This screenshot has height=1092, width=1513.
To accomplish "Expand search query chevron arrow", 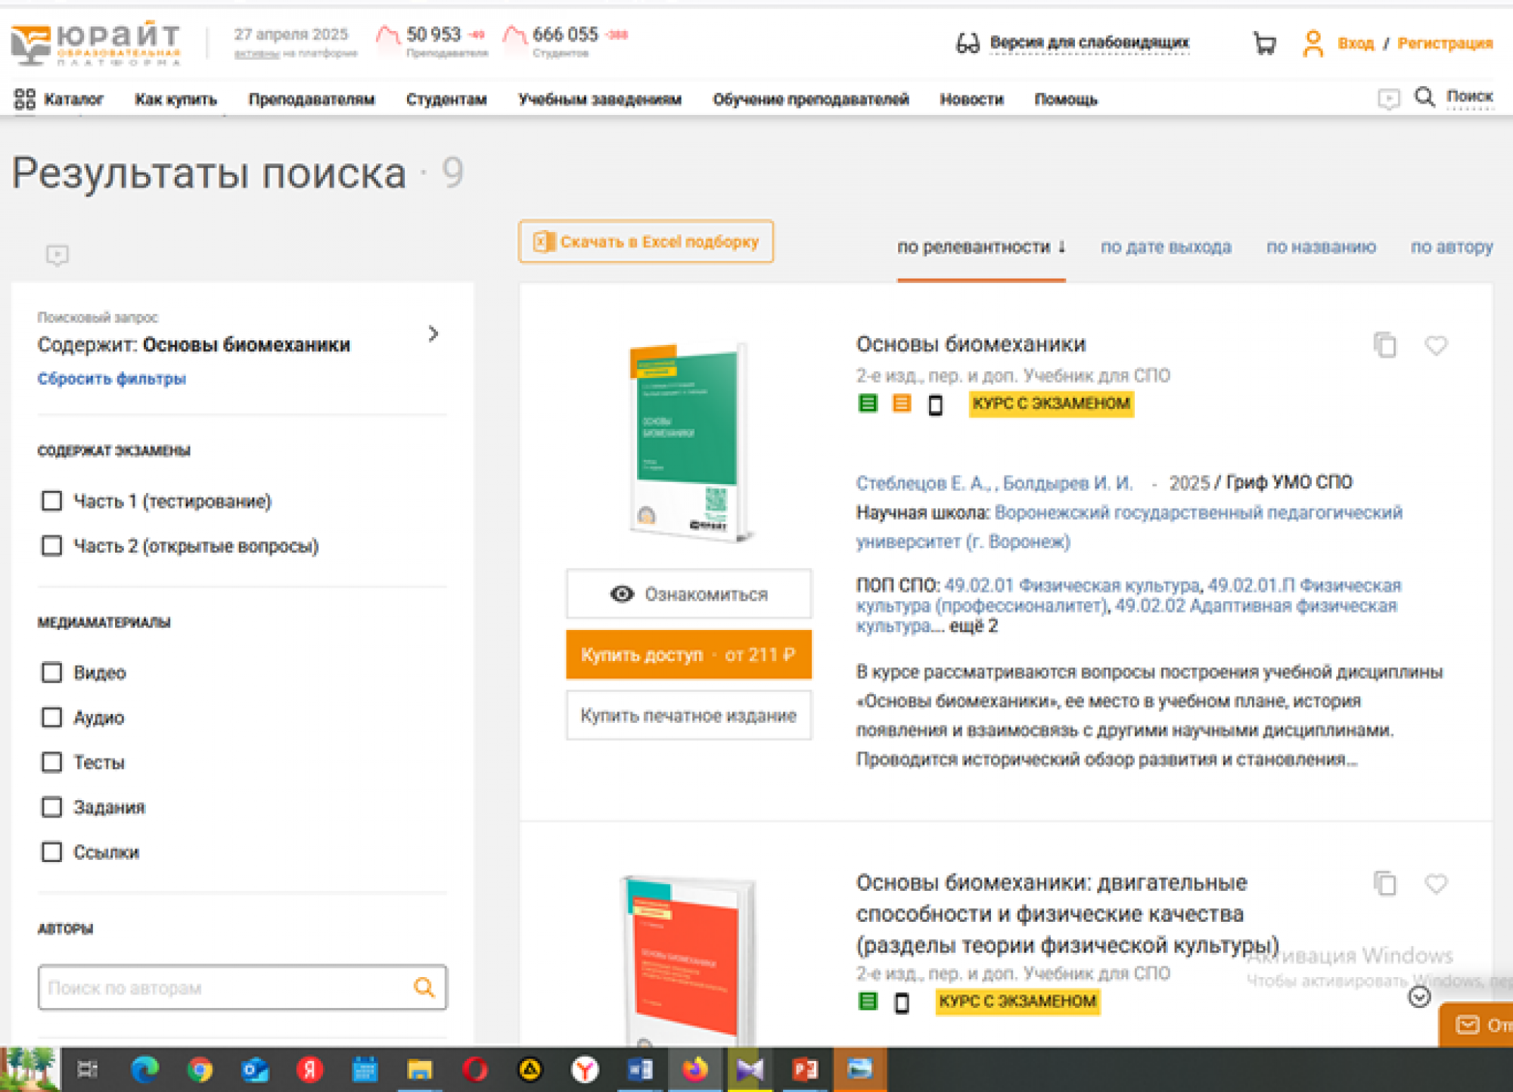I will pos(433,333).
